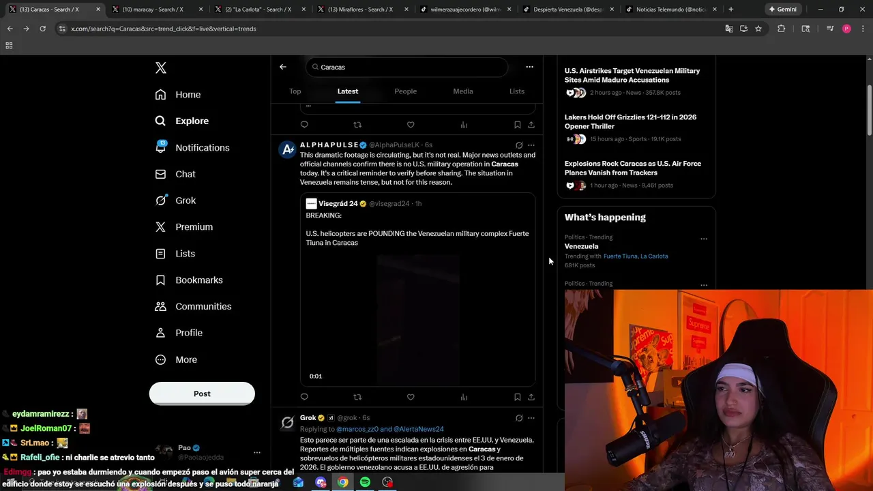Open Grok in sidebar
The image size is (873, 491).
[x=175, y=200]
